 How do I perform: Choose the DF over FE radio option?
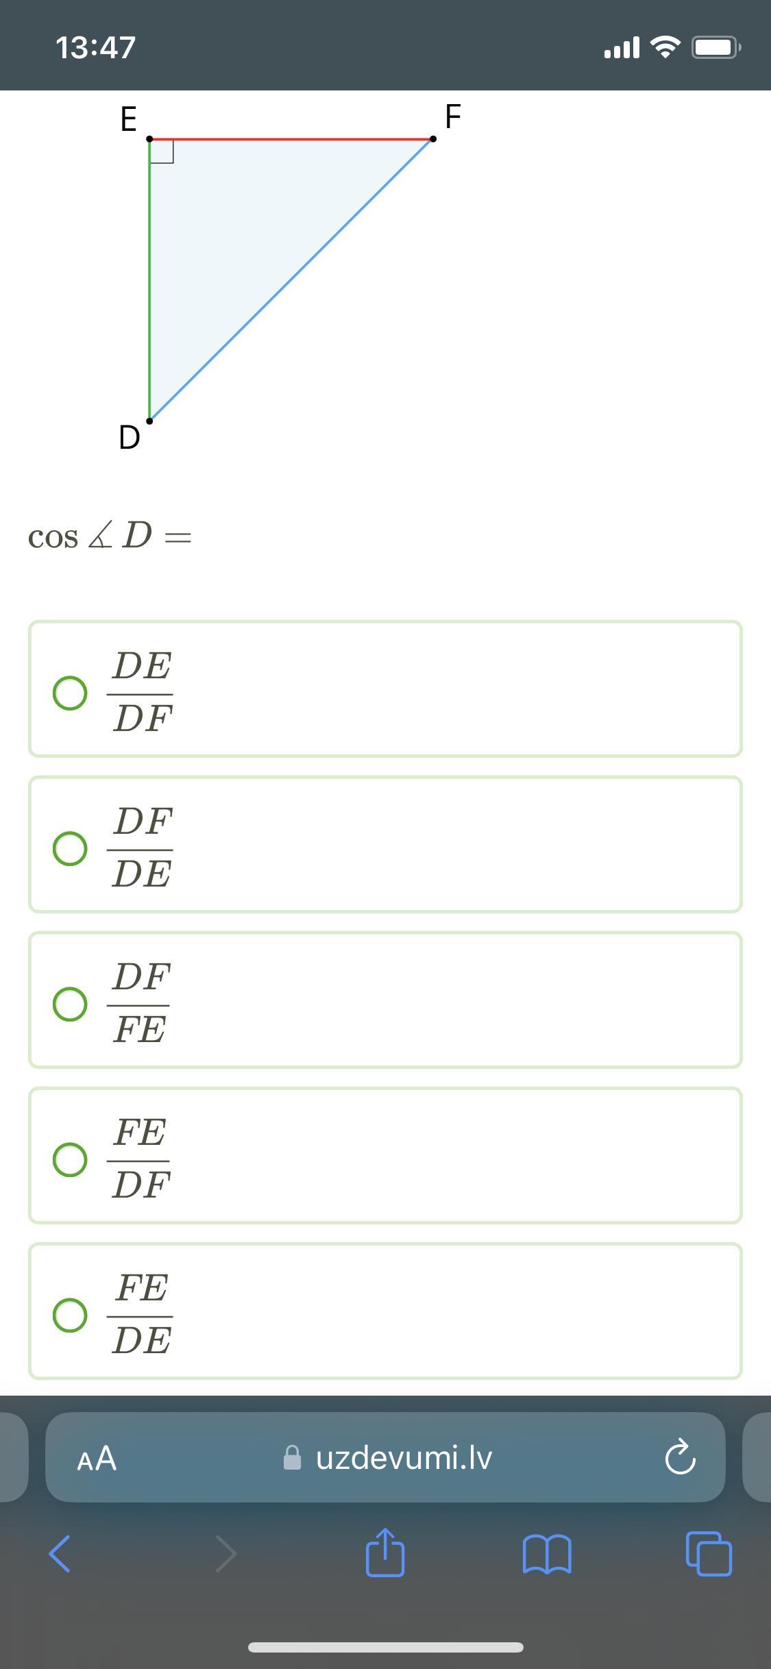point(70,1004)
